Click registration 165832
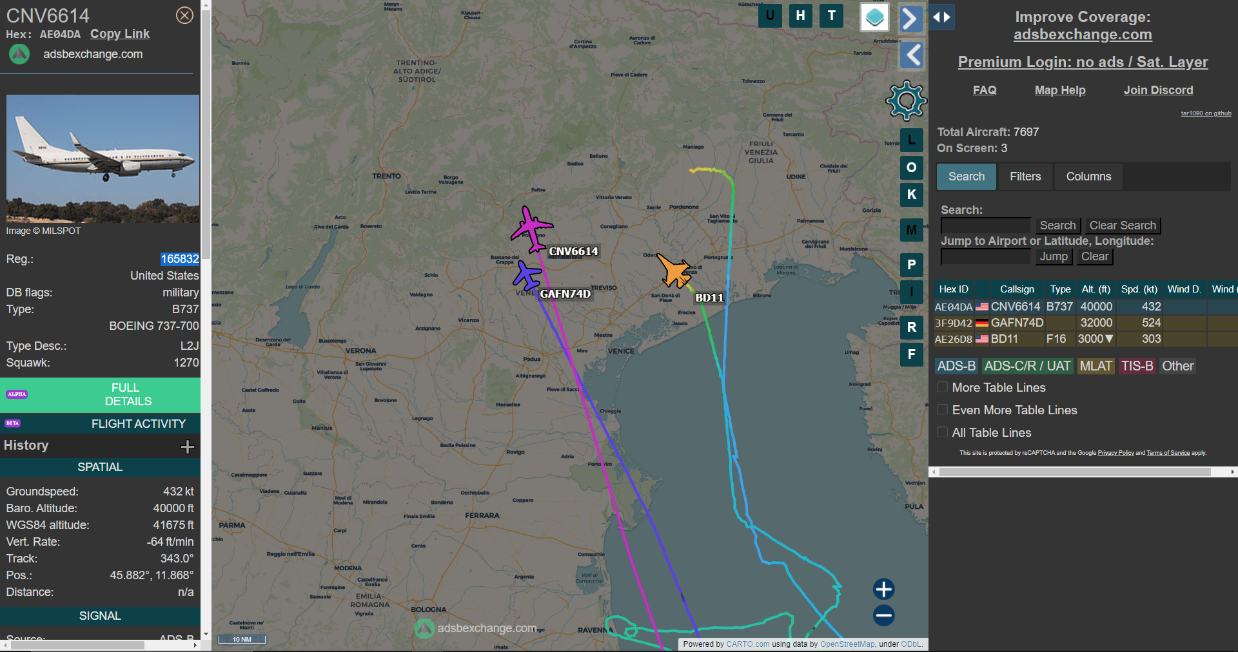This screenshot has height=652, width=1238. point(179,259)
